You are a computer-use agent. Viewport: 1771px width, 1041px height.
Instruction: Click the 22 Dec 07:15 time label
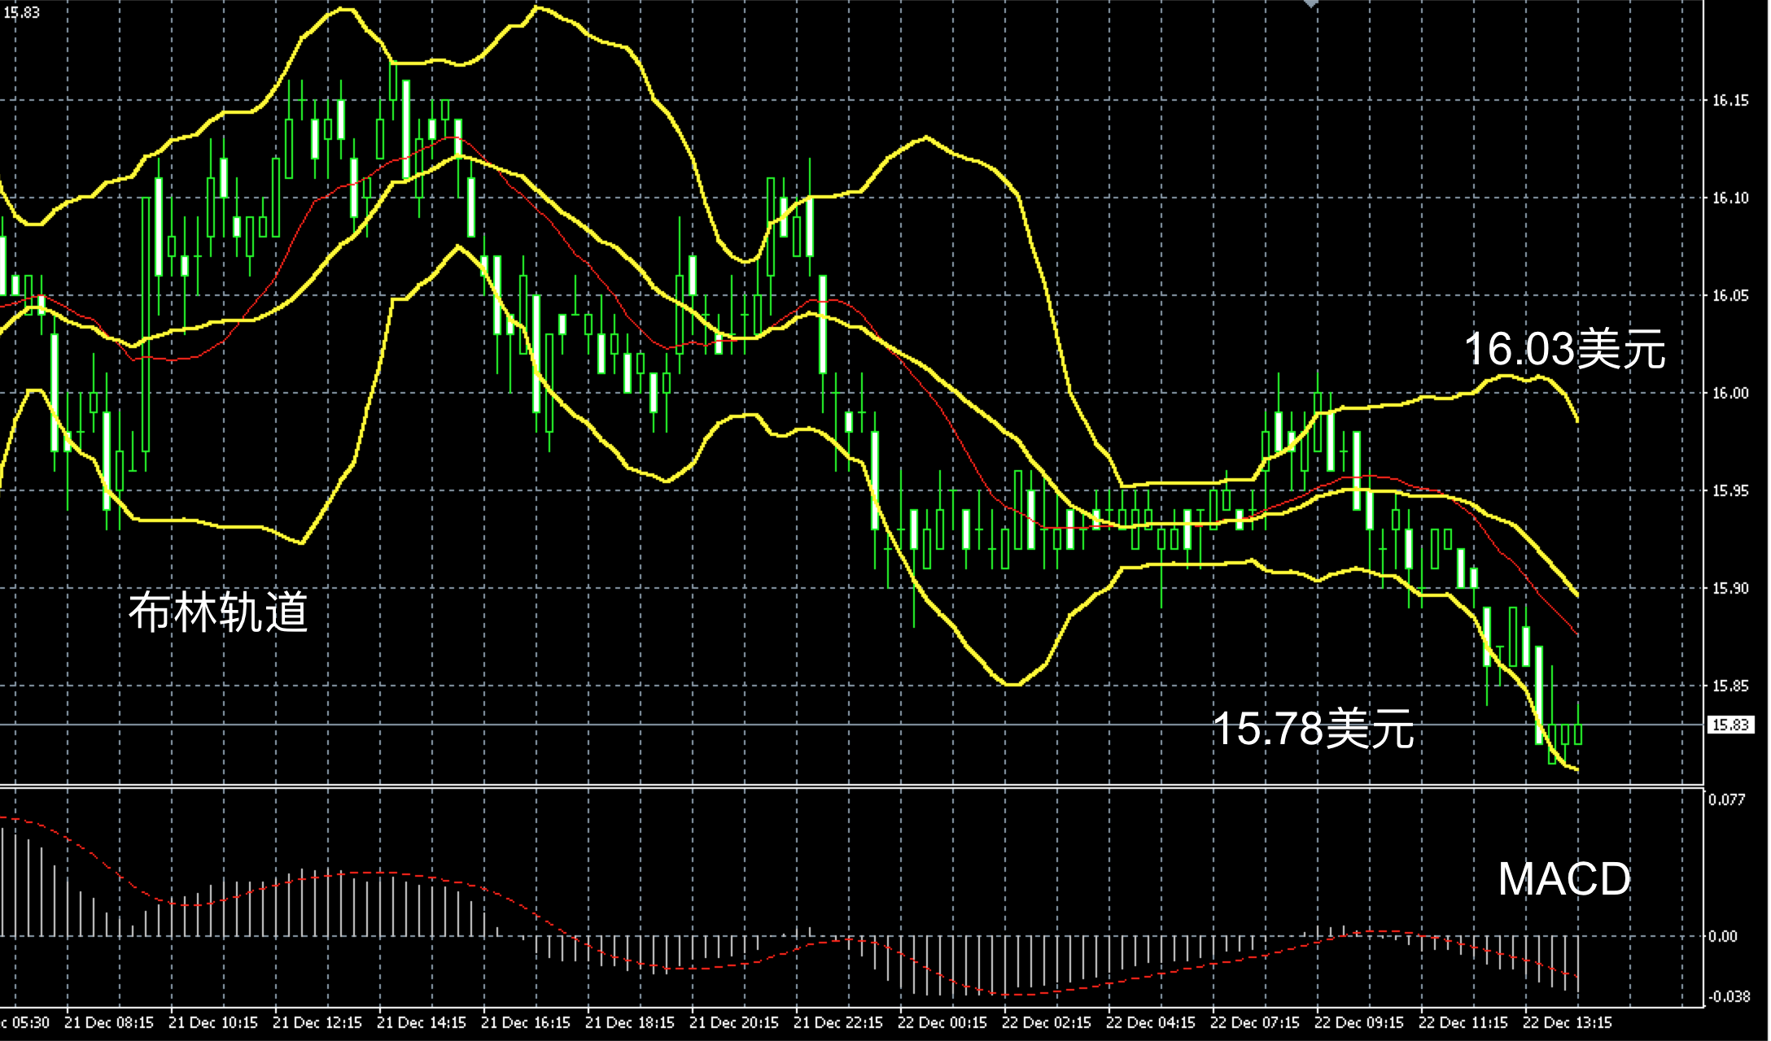tap(1255, 1022)
